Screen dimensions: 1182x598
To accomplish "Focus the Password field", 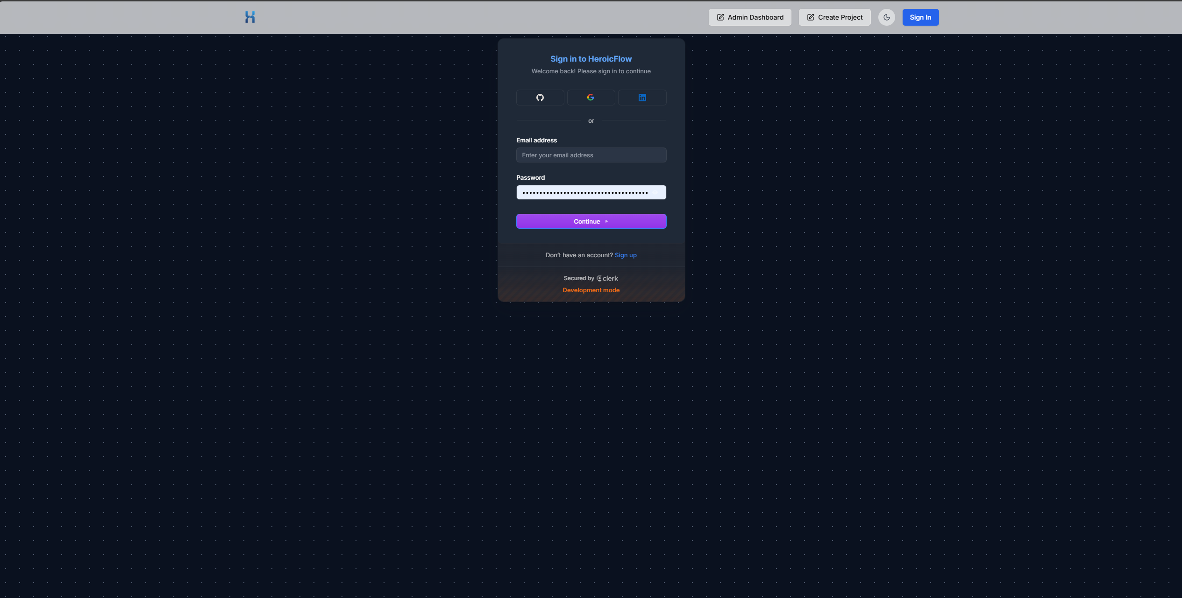I will [591, 192].
